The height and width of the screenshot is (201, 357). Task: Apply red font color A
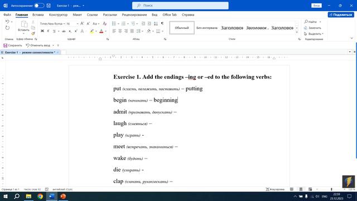pos(102,31)
